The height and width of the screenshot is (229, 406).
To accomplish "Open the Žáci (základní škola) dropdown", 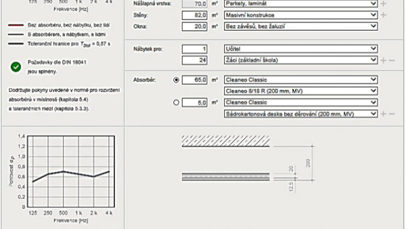I will pyautogui.click(x=301, y=60).
